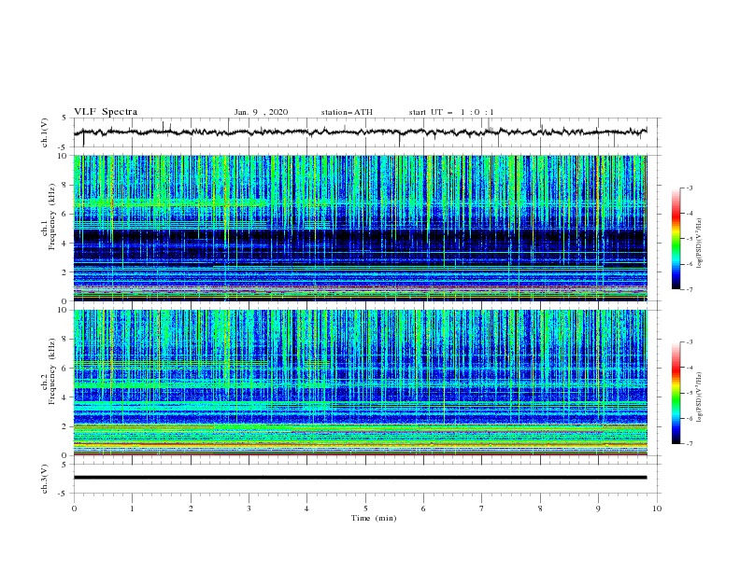Click the ch.1 voltage waveform trace
740x571 pixels.
[x=360, y=132]
